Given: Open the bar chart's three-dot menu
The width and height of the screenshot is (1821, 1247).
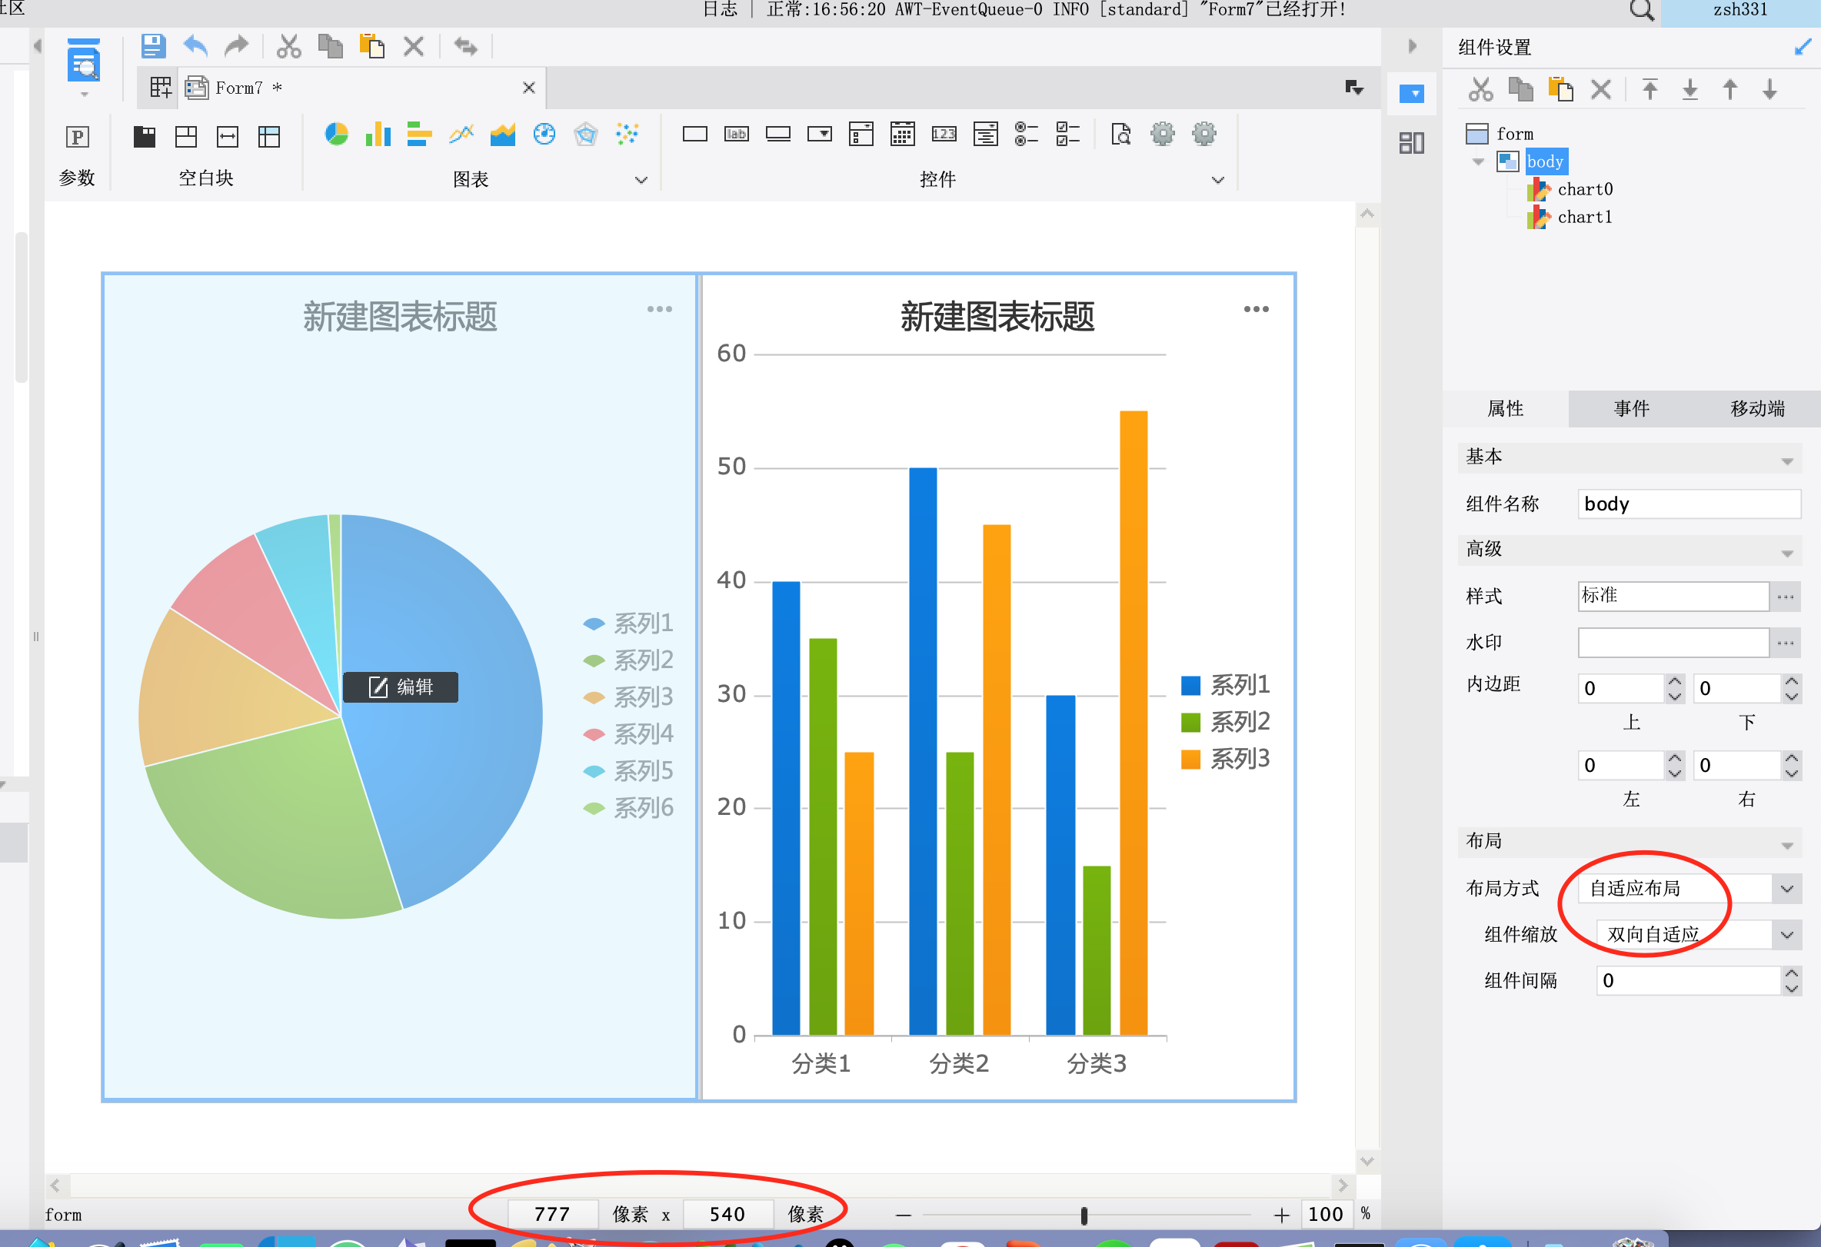Looking at the screenshot, I should point(1256,308).
